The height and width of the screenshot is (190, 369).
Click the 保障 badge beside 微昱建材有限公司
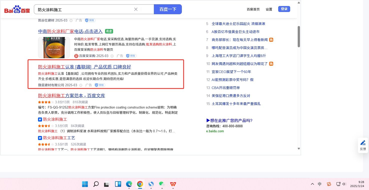pos(100,85)
